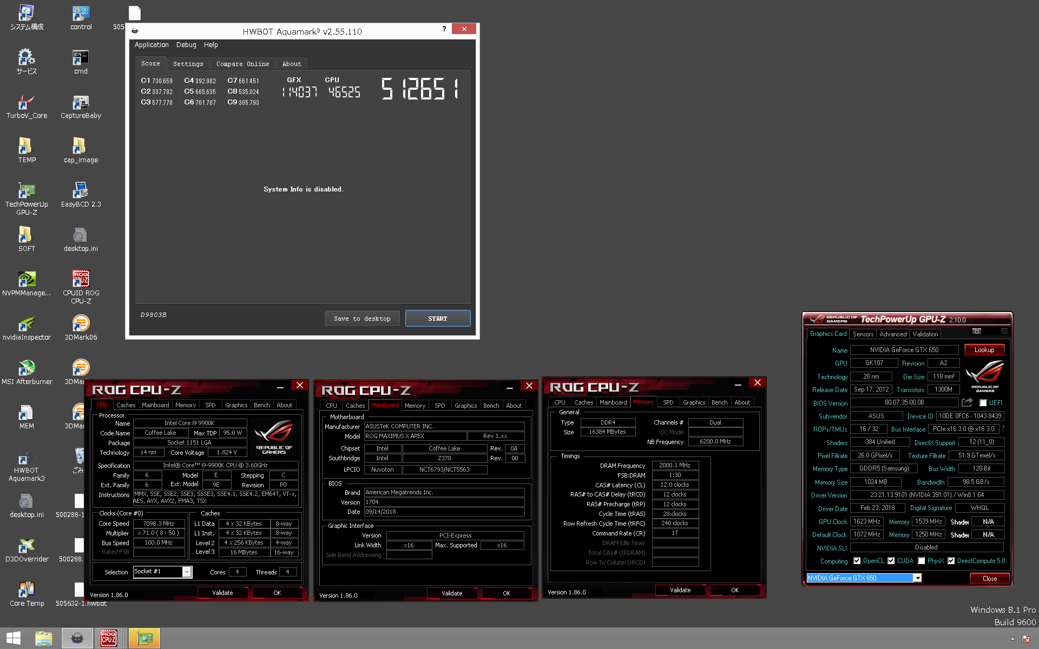The width and height of the screenshot is (1039, 649).
Task: Click the Lookup button in GPU-Z
Action: pyautogui.click(x=984, y=350)
